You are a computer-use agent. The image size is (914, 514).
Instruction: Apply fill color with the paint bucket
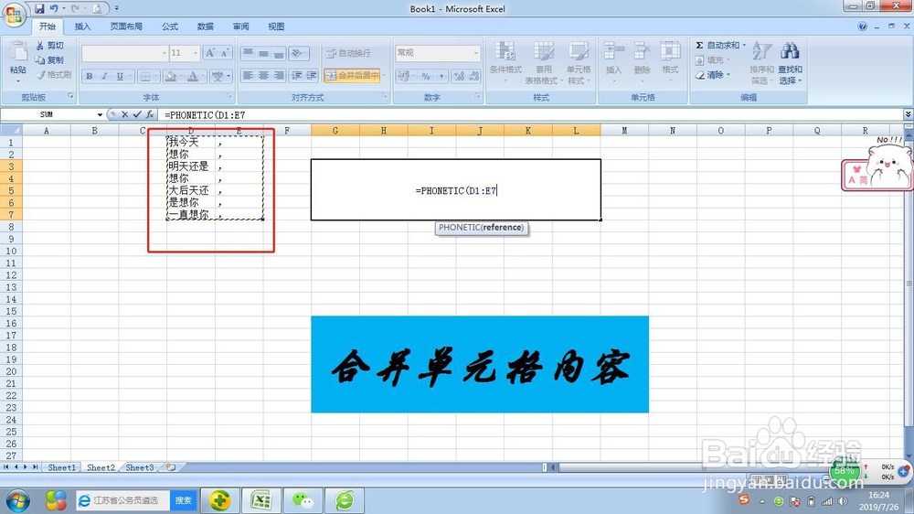click(170, 76)
